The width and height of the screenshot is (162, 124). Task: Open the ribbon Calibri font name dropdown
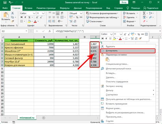pyautogui.click(x=34, y=13)
